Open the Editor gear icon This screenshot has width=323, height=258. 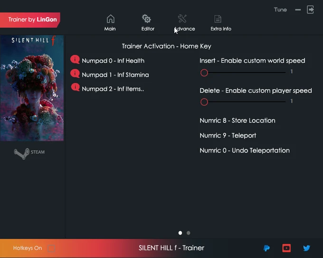coord(147,19)
